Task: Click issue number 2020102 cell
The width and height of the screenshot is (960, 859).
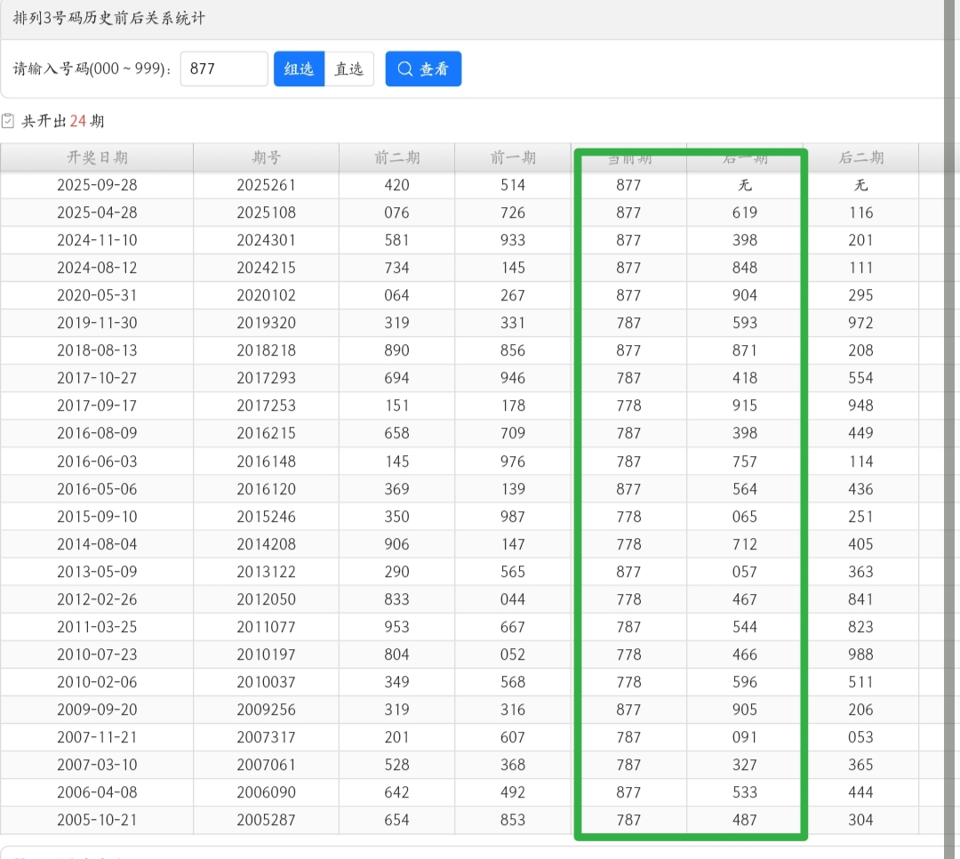Action: (266, 295)
